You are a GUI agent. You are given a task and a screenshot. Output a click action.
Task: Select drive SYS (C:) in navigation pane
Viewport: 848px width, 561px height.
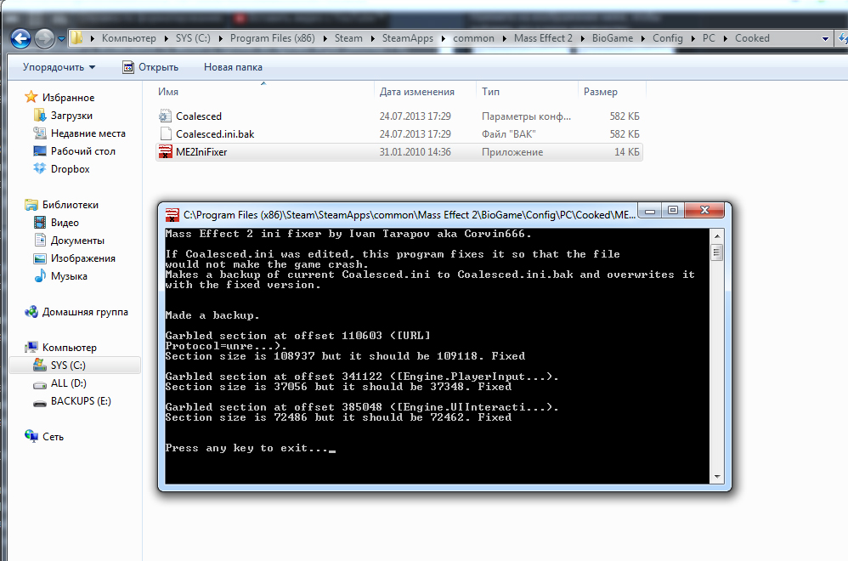pyautogui.click(x=68, y=365)
